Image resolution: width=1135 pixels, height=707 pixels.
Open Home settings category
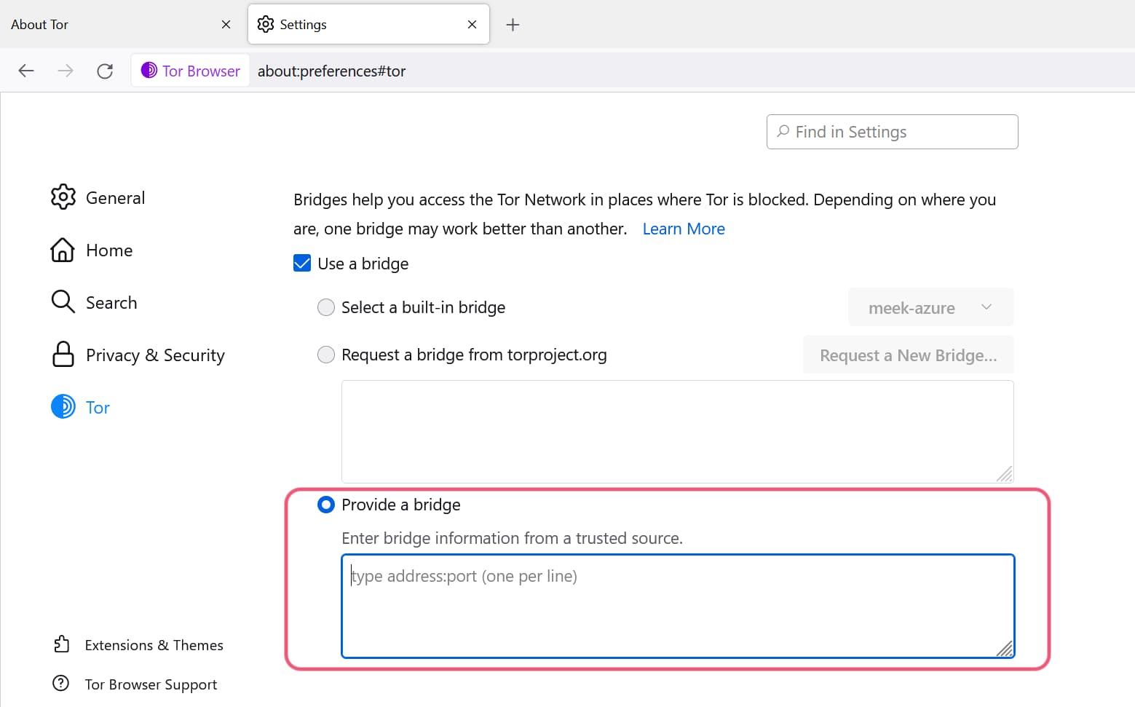[x=92, y=250]
